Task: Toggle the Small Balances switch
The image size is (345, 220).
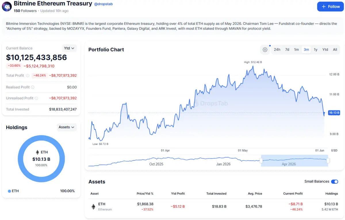Action: 334,181
